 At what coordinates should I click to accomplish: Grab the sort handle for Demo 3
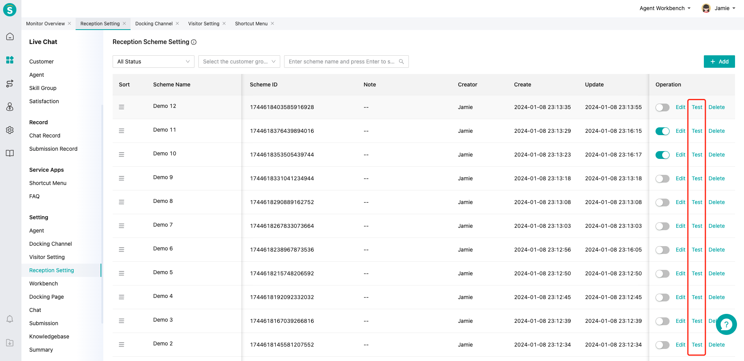click(122, 321)
